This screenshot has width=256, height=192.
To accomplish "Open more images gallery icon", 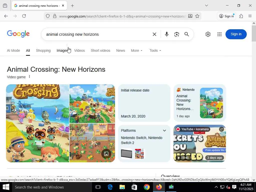I will (106, 154).
